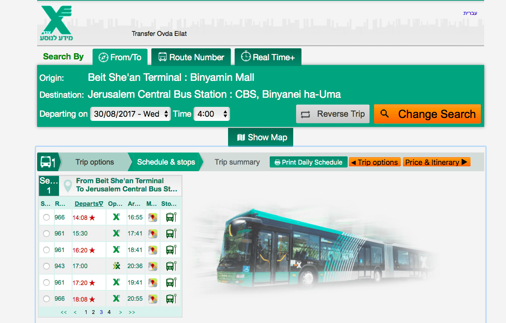Click the Egged logo at top left

(x=57, y=23)
